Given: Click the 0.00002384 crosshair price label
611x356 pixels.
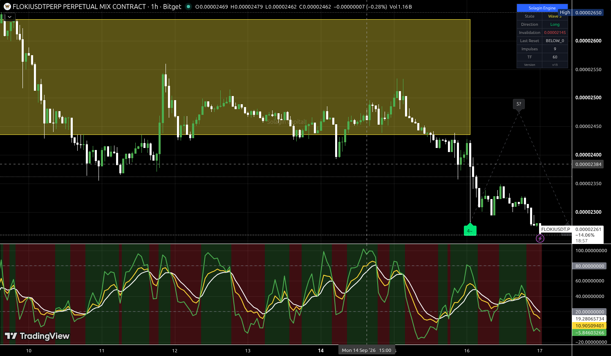Looking at the screenshot, I should pos(589,164).
